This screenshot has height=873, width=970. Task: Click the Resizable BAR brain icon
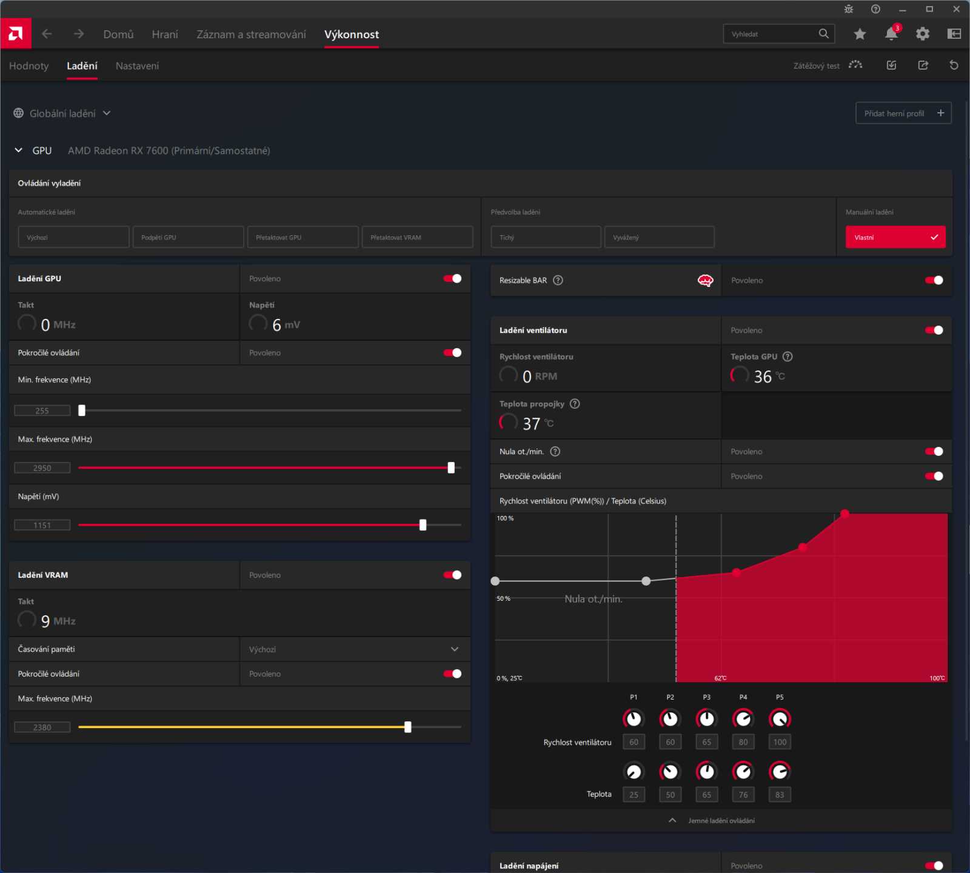point(706,280)
